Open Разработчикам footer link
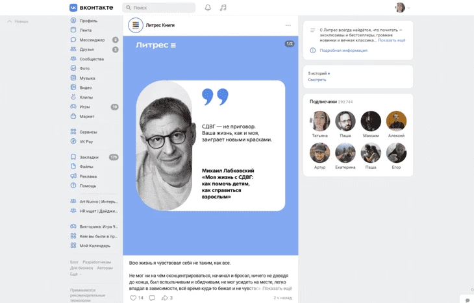This screenshot has width=474, height=303. (x=97, y=262)
